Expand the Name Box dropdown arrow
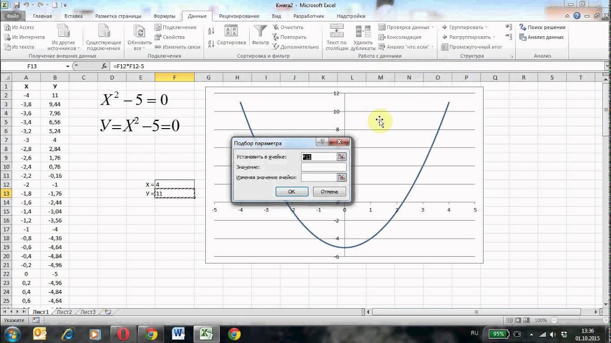Viewport: 611px width, 343px height. (68, 66)
